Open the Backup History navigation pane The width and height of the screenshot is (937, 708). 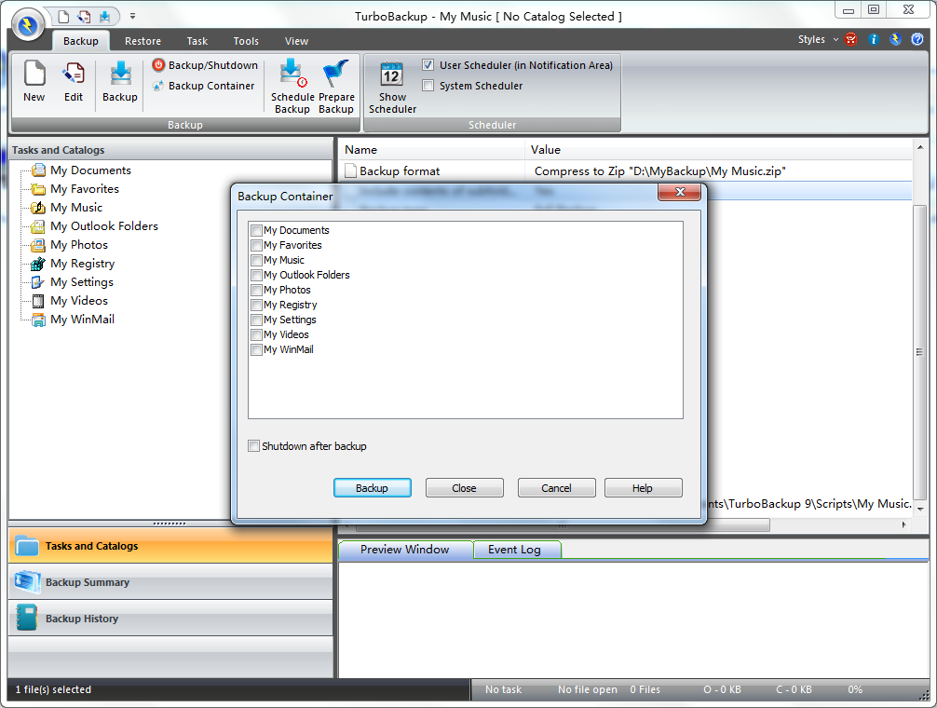click(170, 619)
